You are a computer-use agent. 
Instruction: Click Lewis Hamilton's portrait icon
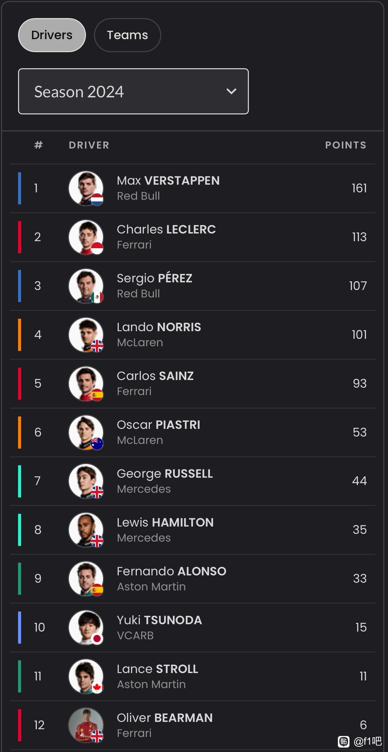click(x=86, y=530)
